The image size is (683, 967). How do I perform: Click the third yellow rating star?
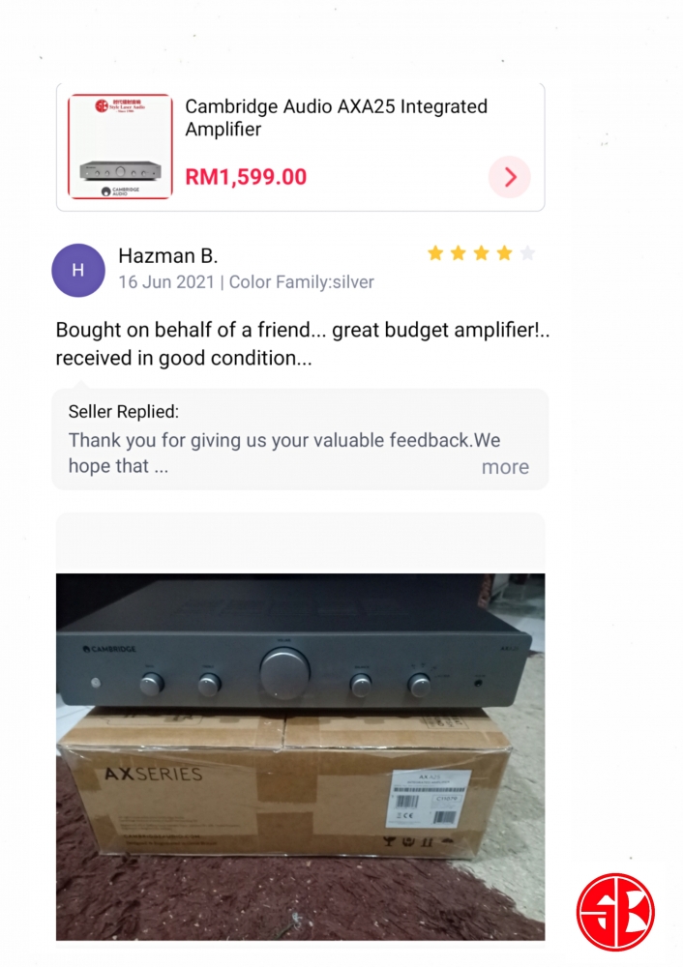[481, 252]
